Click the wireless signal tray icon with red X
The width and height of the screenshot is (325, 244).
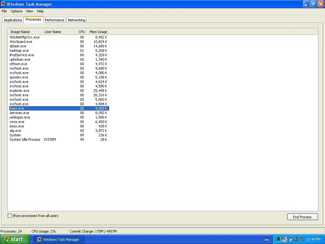tap(284, 240)
